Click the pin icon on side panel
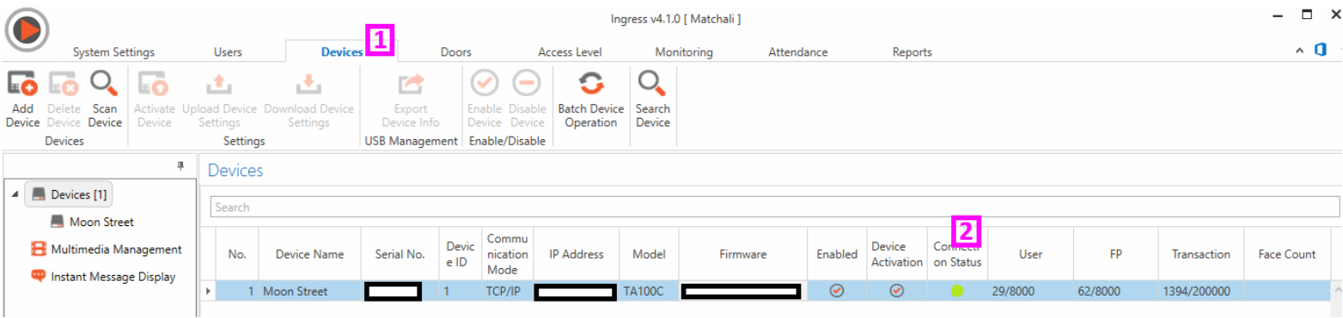This screenshot has width=1343, height=318. click(x=180, y=166)
